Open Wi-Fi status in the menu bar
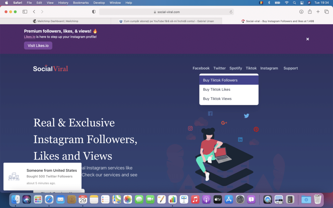Viewport: 333px width, 208px height. pos(287,3)
